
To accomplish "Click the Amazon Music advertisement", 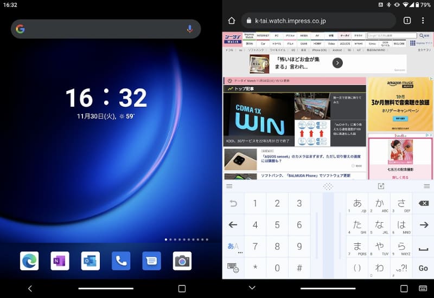I will (x=400, y=104).
